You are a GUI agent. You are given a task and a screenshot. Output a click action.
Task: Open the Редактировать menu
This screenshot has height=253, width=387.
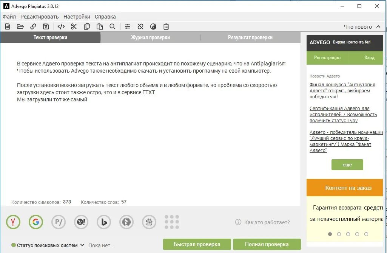click(x=40, y=17)
